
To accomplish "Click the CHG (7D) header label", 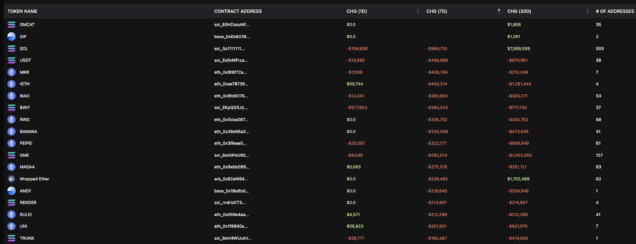I will click(x=436, y=11).
